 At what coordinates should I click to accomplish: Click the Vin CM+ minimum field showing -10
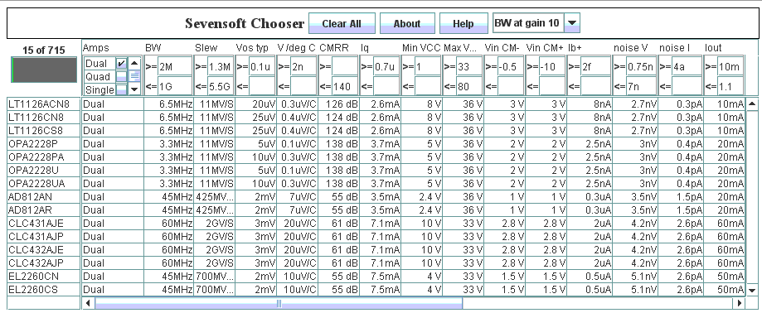[552, 66]
